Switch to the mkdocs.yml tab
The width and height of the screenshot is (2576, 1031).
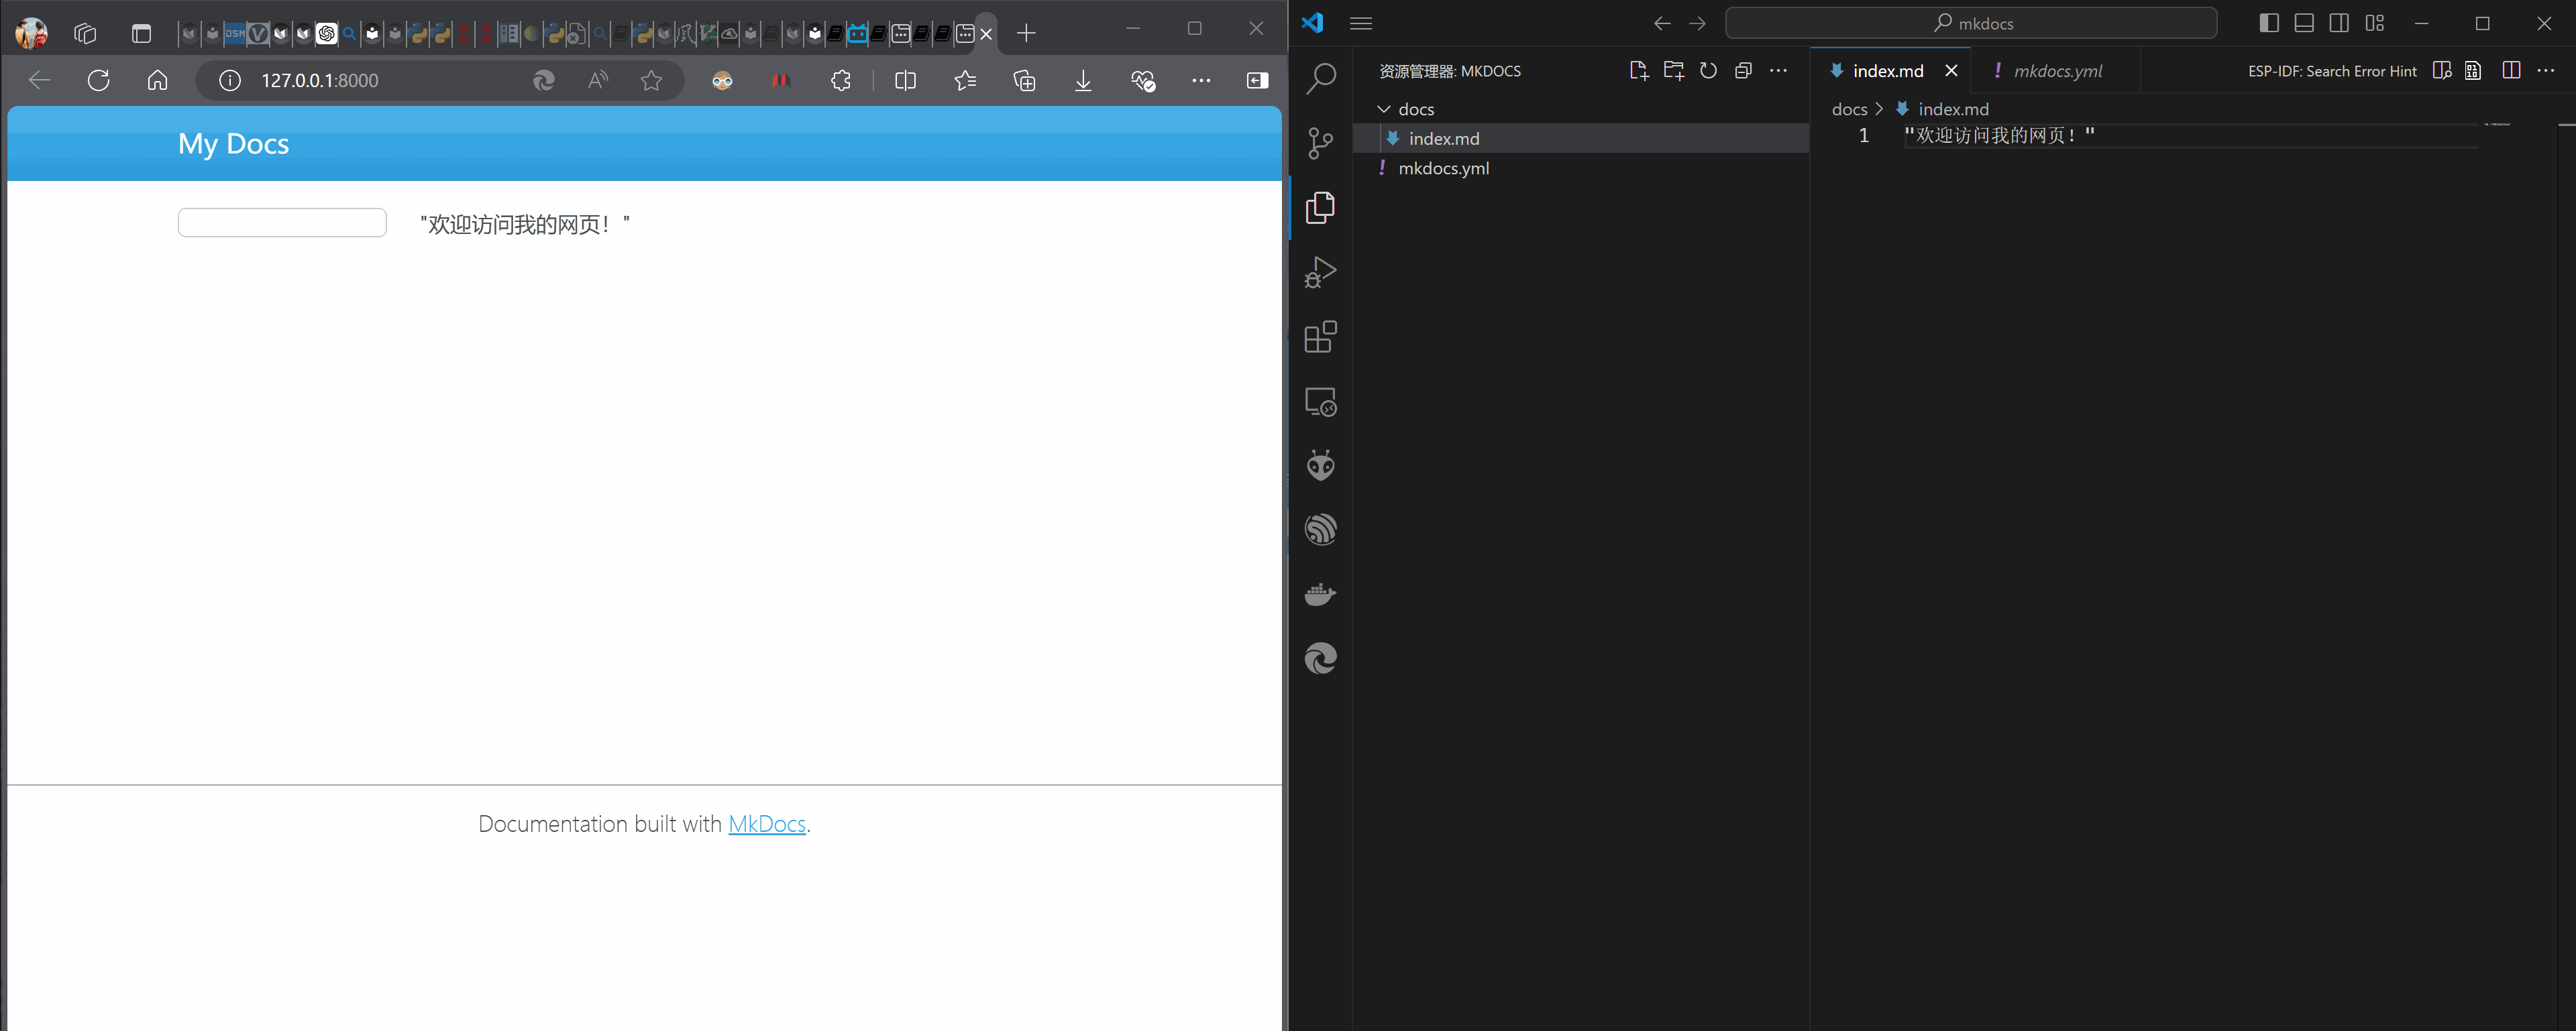pos(2057,71)
